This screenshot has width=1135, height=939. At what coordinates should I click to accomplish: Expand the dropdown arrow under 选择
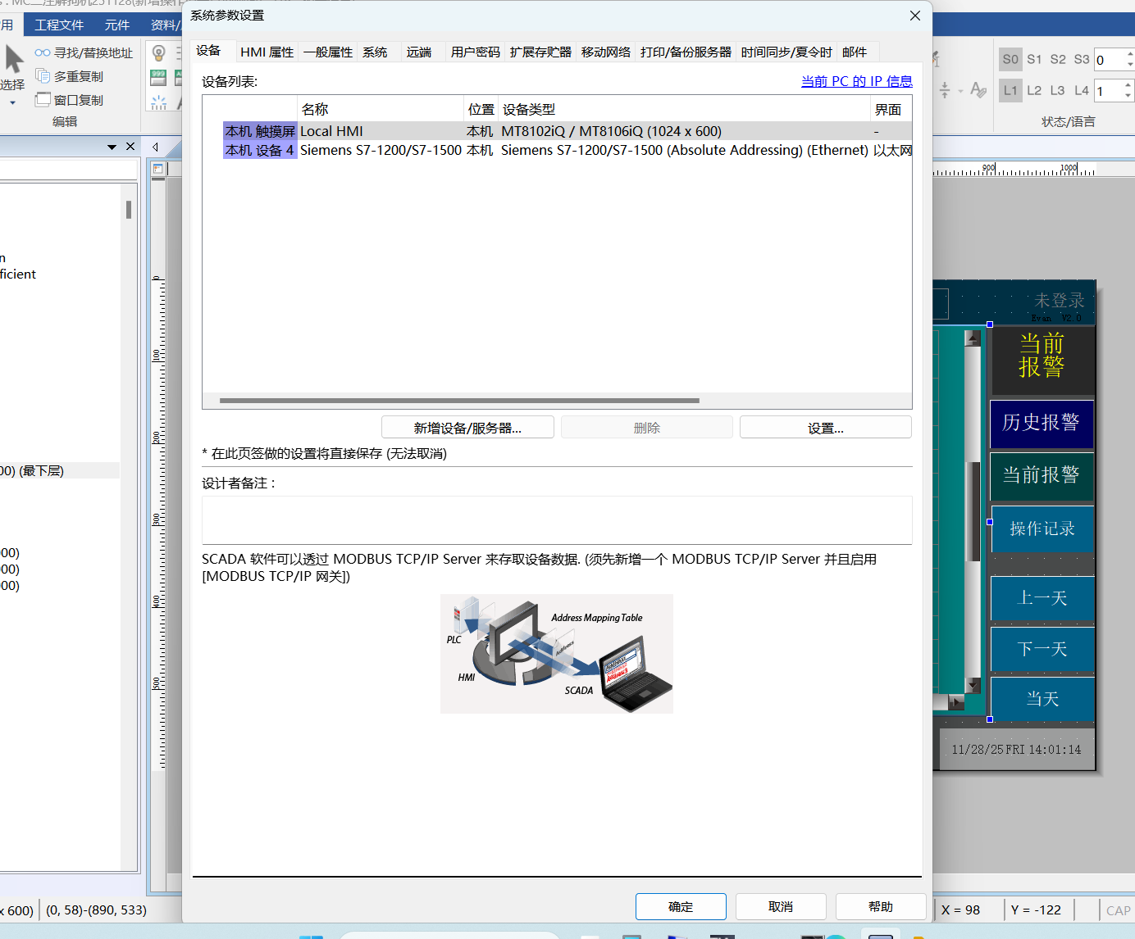point(12,103)
